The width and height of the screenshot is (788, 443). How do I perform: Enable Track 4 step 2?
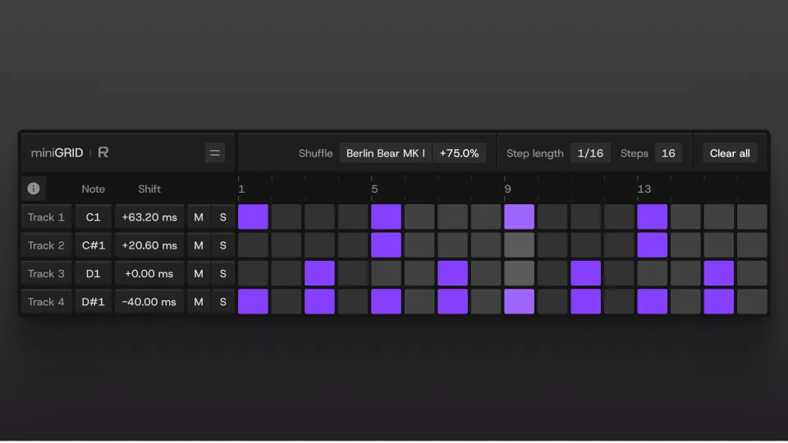pos(286,301)
